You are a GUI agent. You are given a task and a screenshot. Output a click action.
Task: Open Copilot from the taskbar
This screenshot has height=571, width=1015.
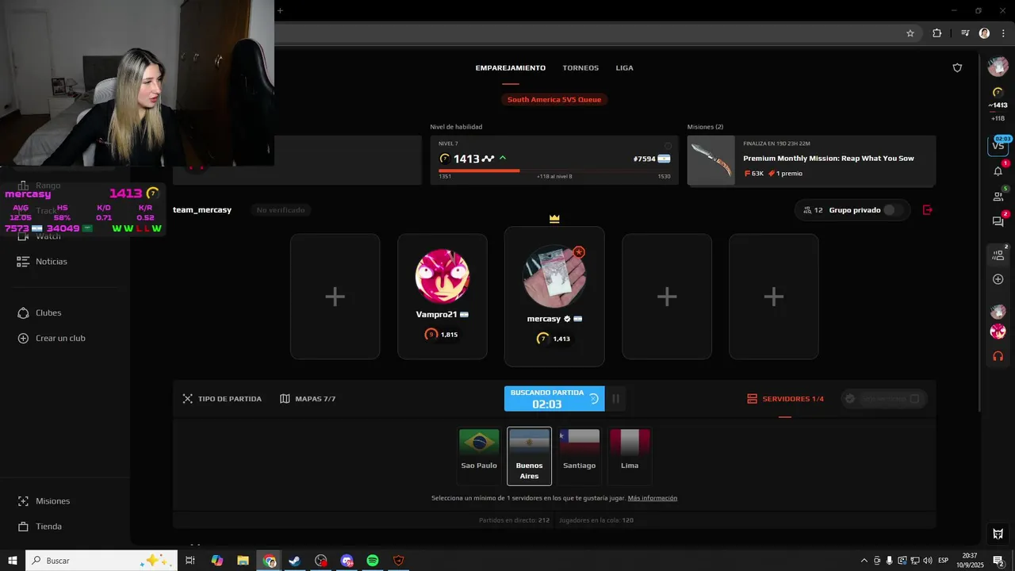click(x=216, y=561)
